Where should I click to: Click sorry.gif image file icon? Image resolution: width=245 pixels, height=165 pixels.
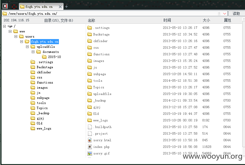click(90, 154)
